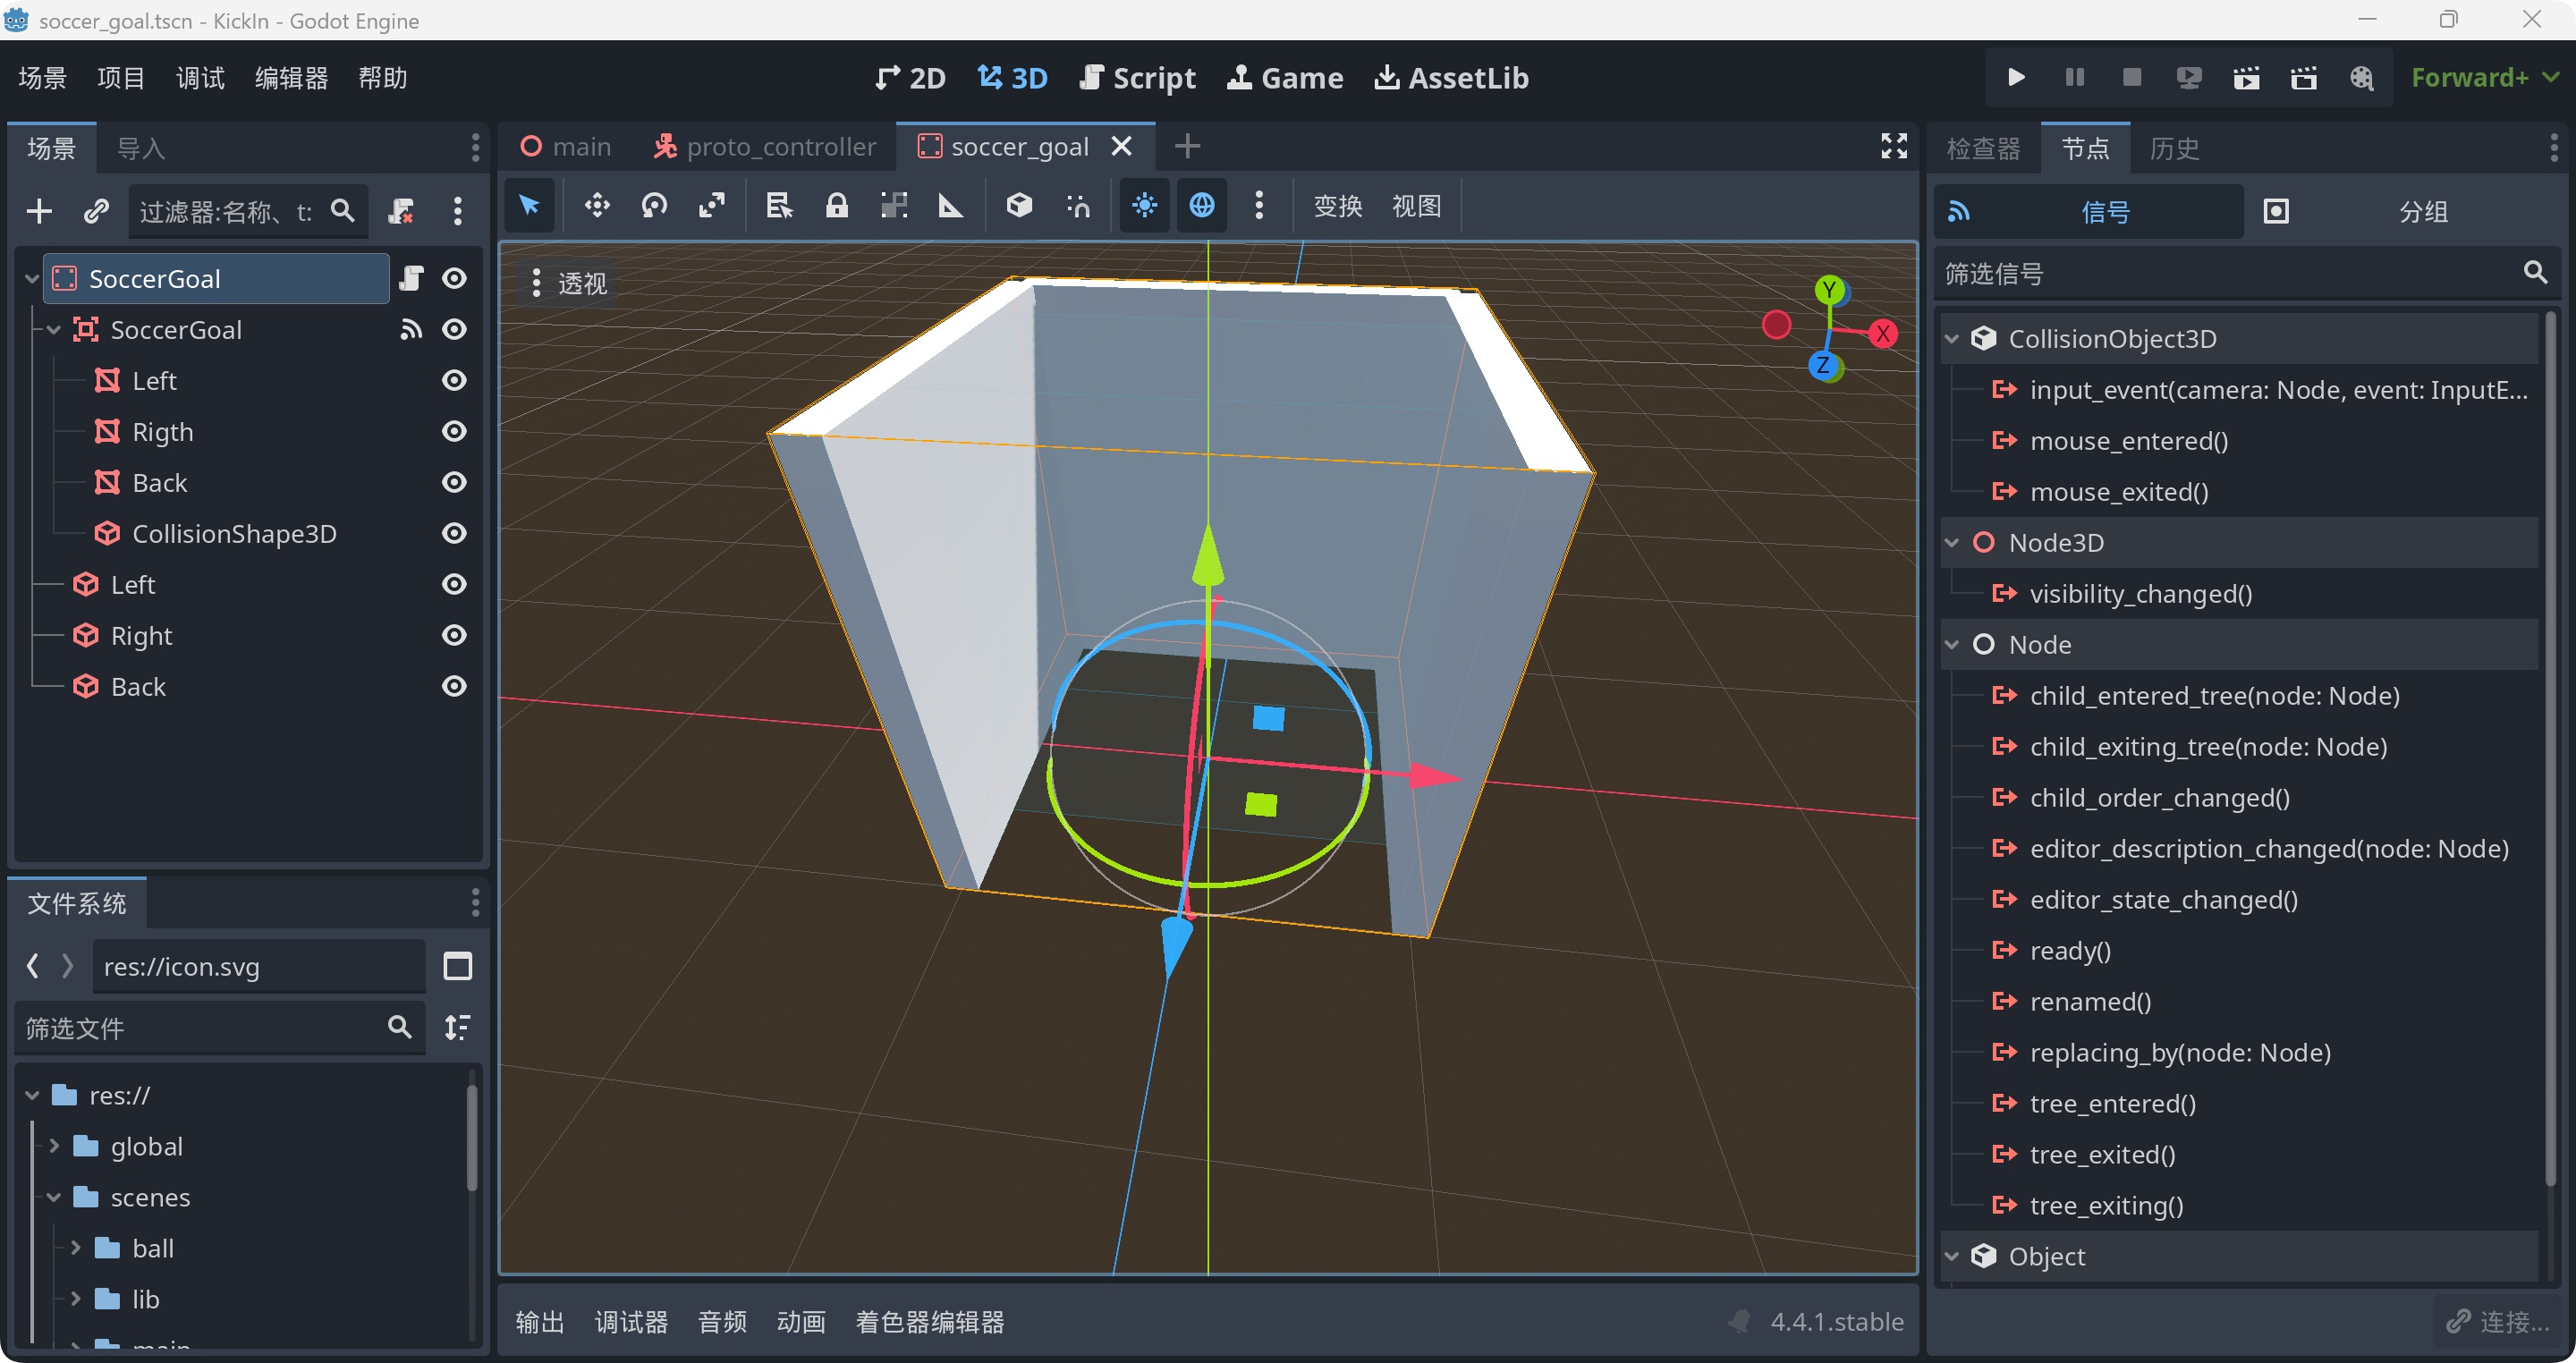Viewport: 2576px width, 1363px height.
Task: Select the Move mode tool icon
Action: [597, 206]
